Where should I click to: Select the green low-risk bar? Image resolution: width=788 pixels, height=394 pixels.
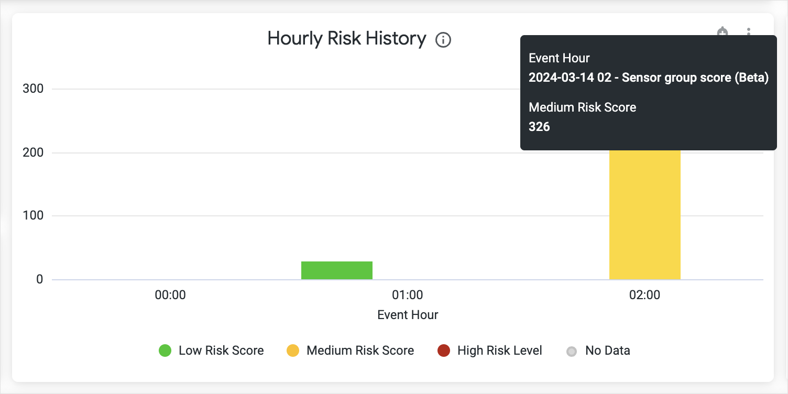point(337,270)
